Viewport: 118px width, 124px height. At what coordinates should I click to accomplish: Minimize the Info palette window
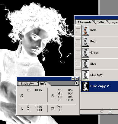click(73, 79)
